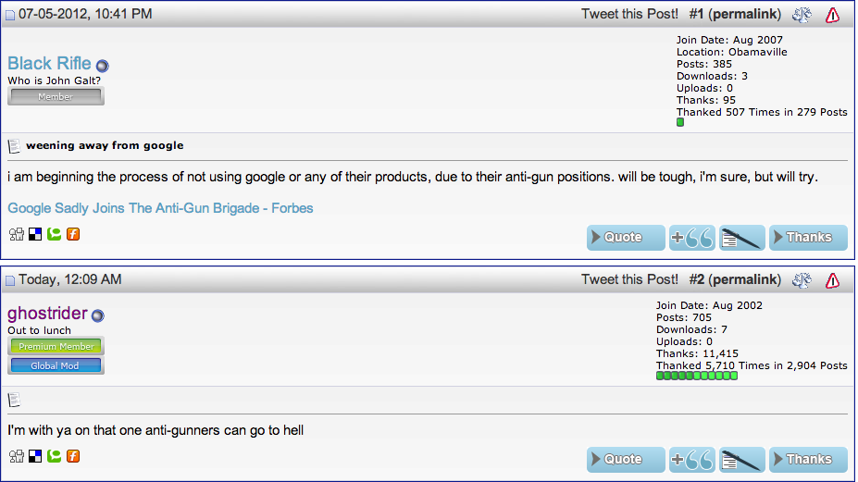Click the report post warning icon on post #1
This screenshot has width=858, height=482.
point(832,15)
